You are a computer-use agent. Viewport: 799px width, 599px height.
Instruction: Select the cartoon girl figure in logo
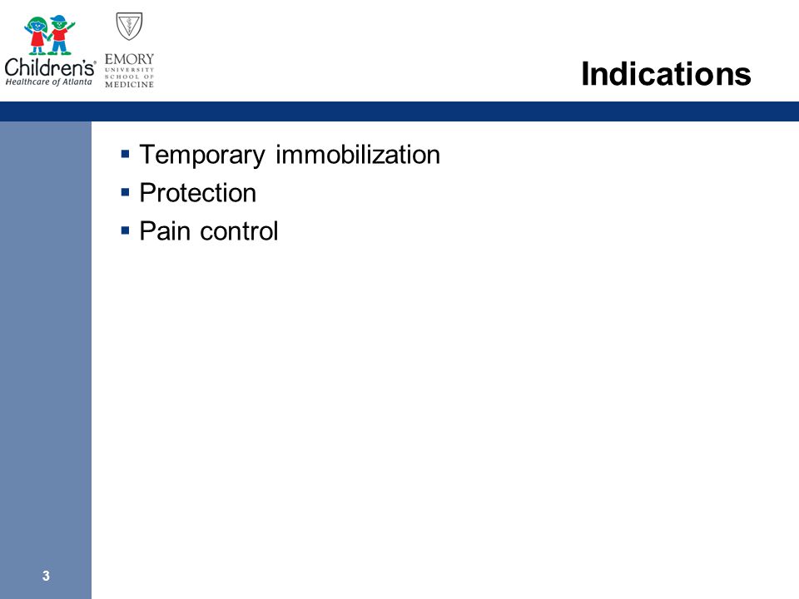[x=37, y=36]
